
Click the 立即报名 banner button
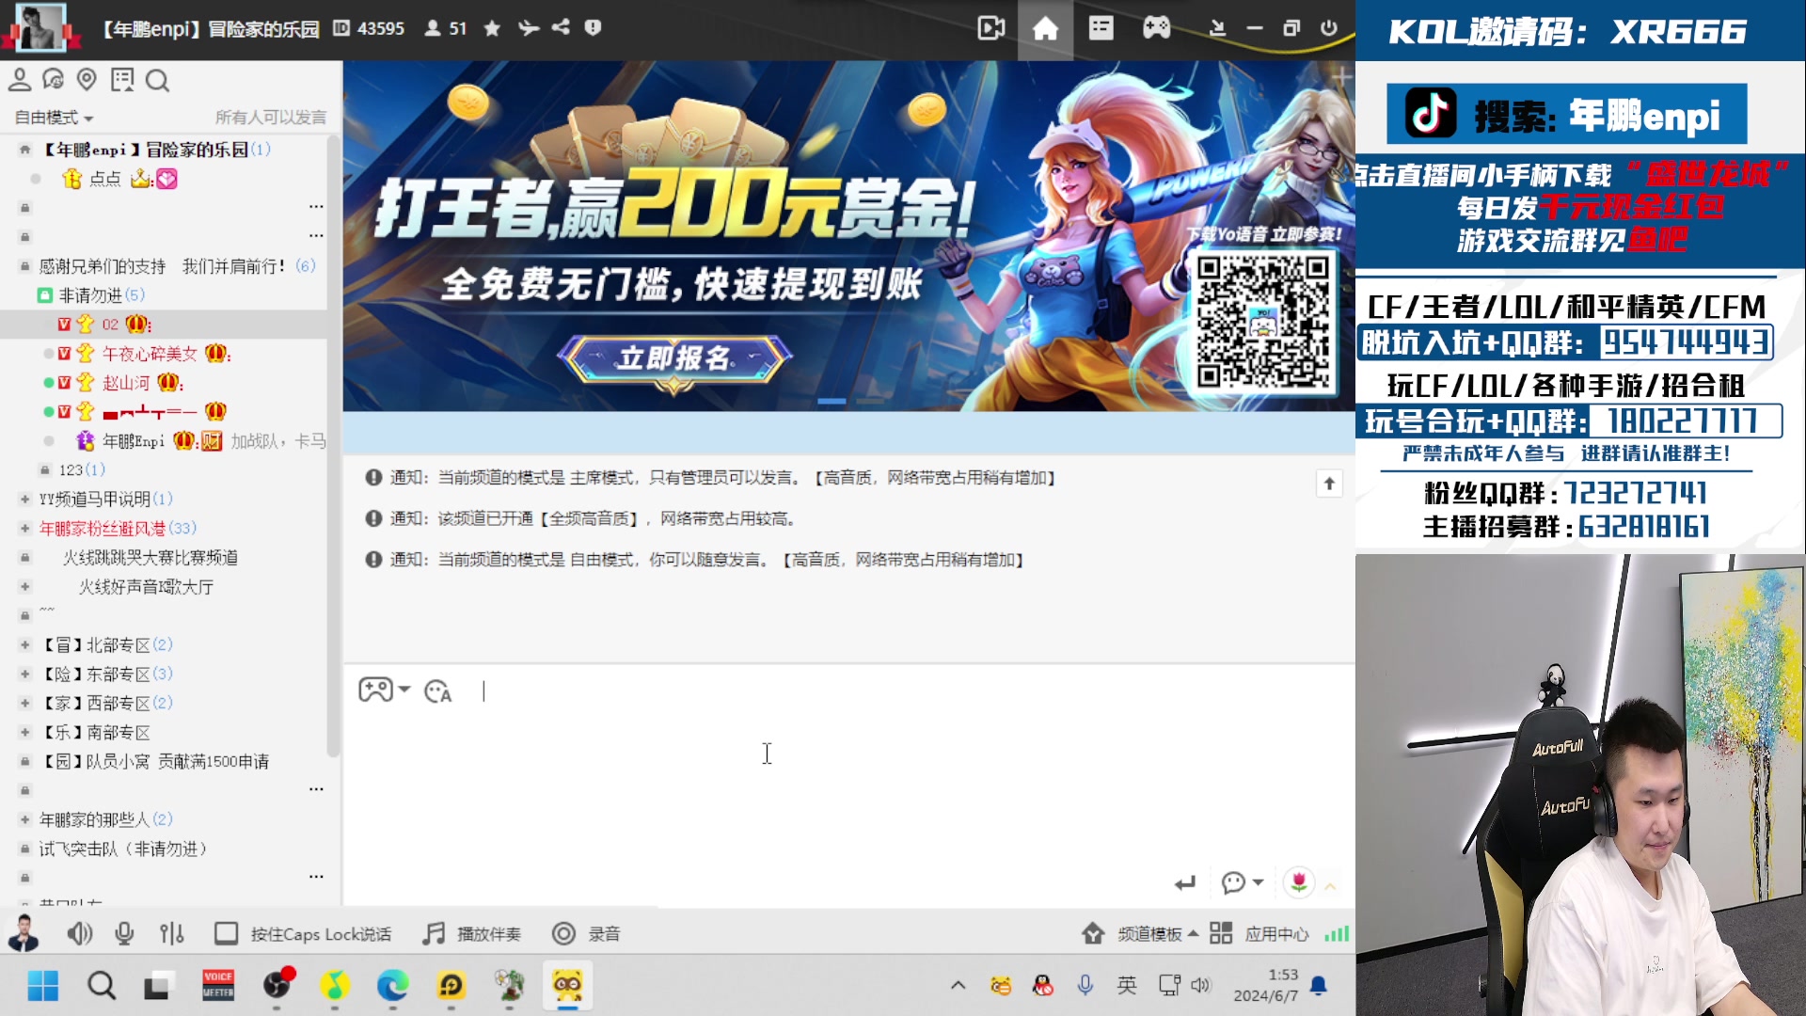673,358
